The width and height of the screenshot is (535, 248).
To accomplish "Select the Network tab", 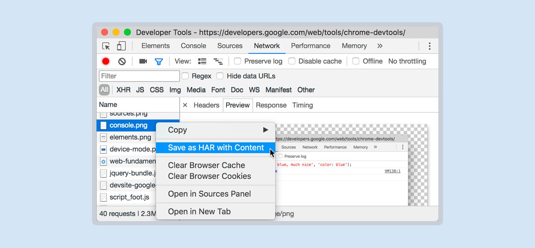I will point(267,46).
